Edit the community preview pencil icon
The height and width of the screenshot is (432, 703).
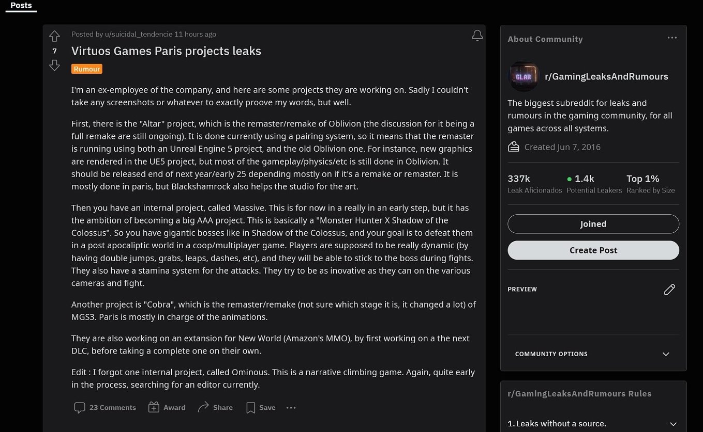[669, 290]
